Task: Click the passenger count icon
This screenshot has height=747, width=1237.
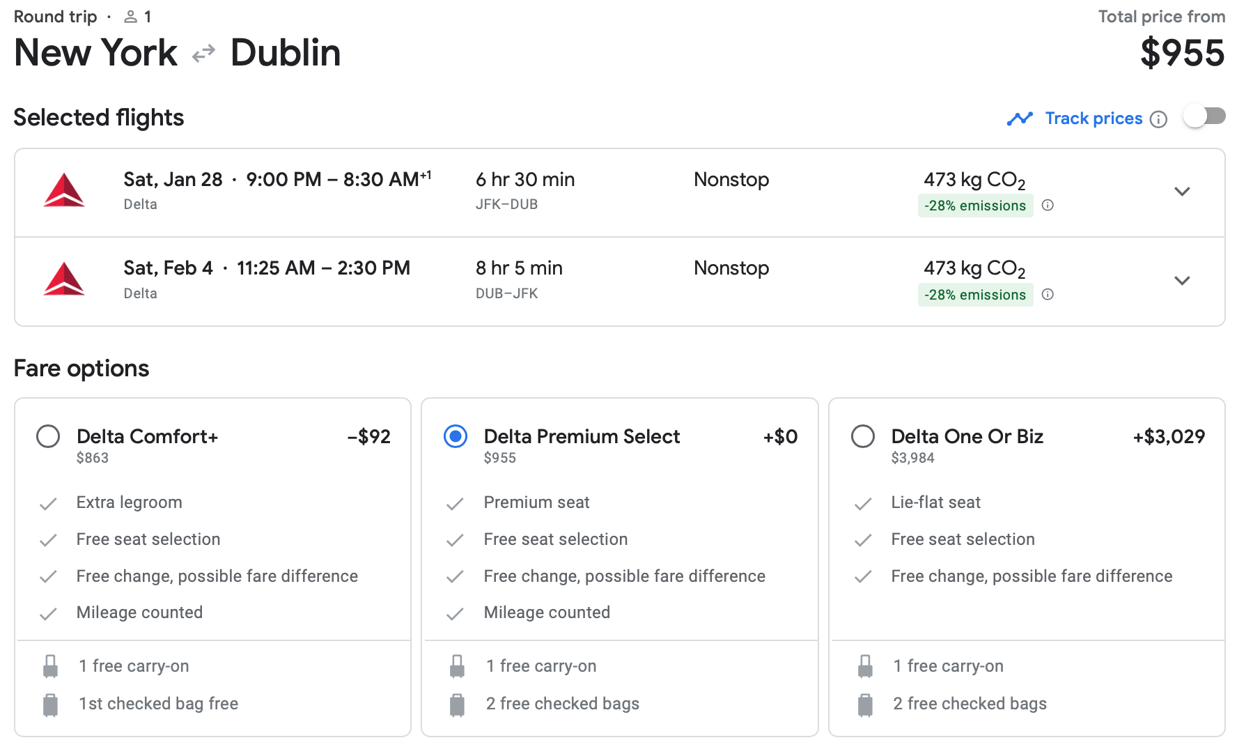Action: click(130, 17)
